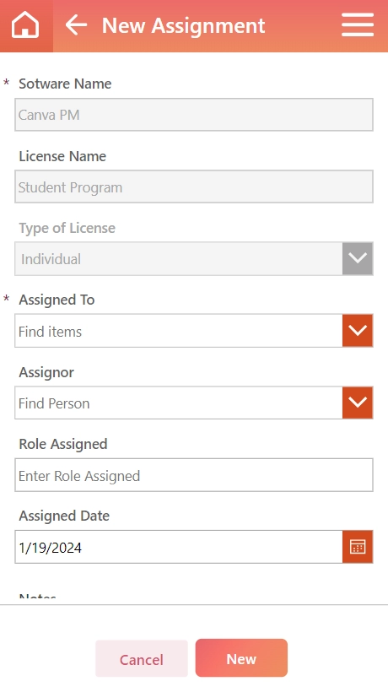
Task: Go to the Home screen icon
Action: (x=25, y=25)
